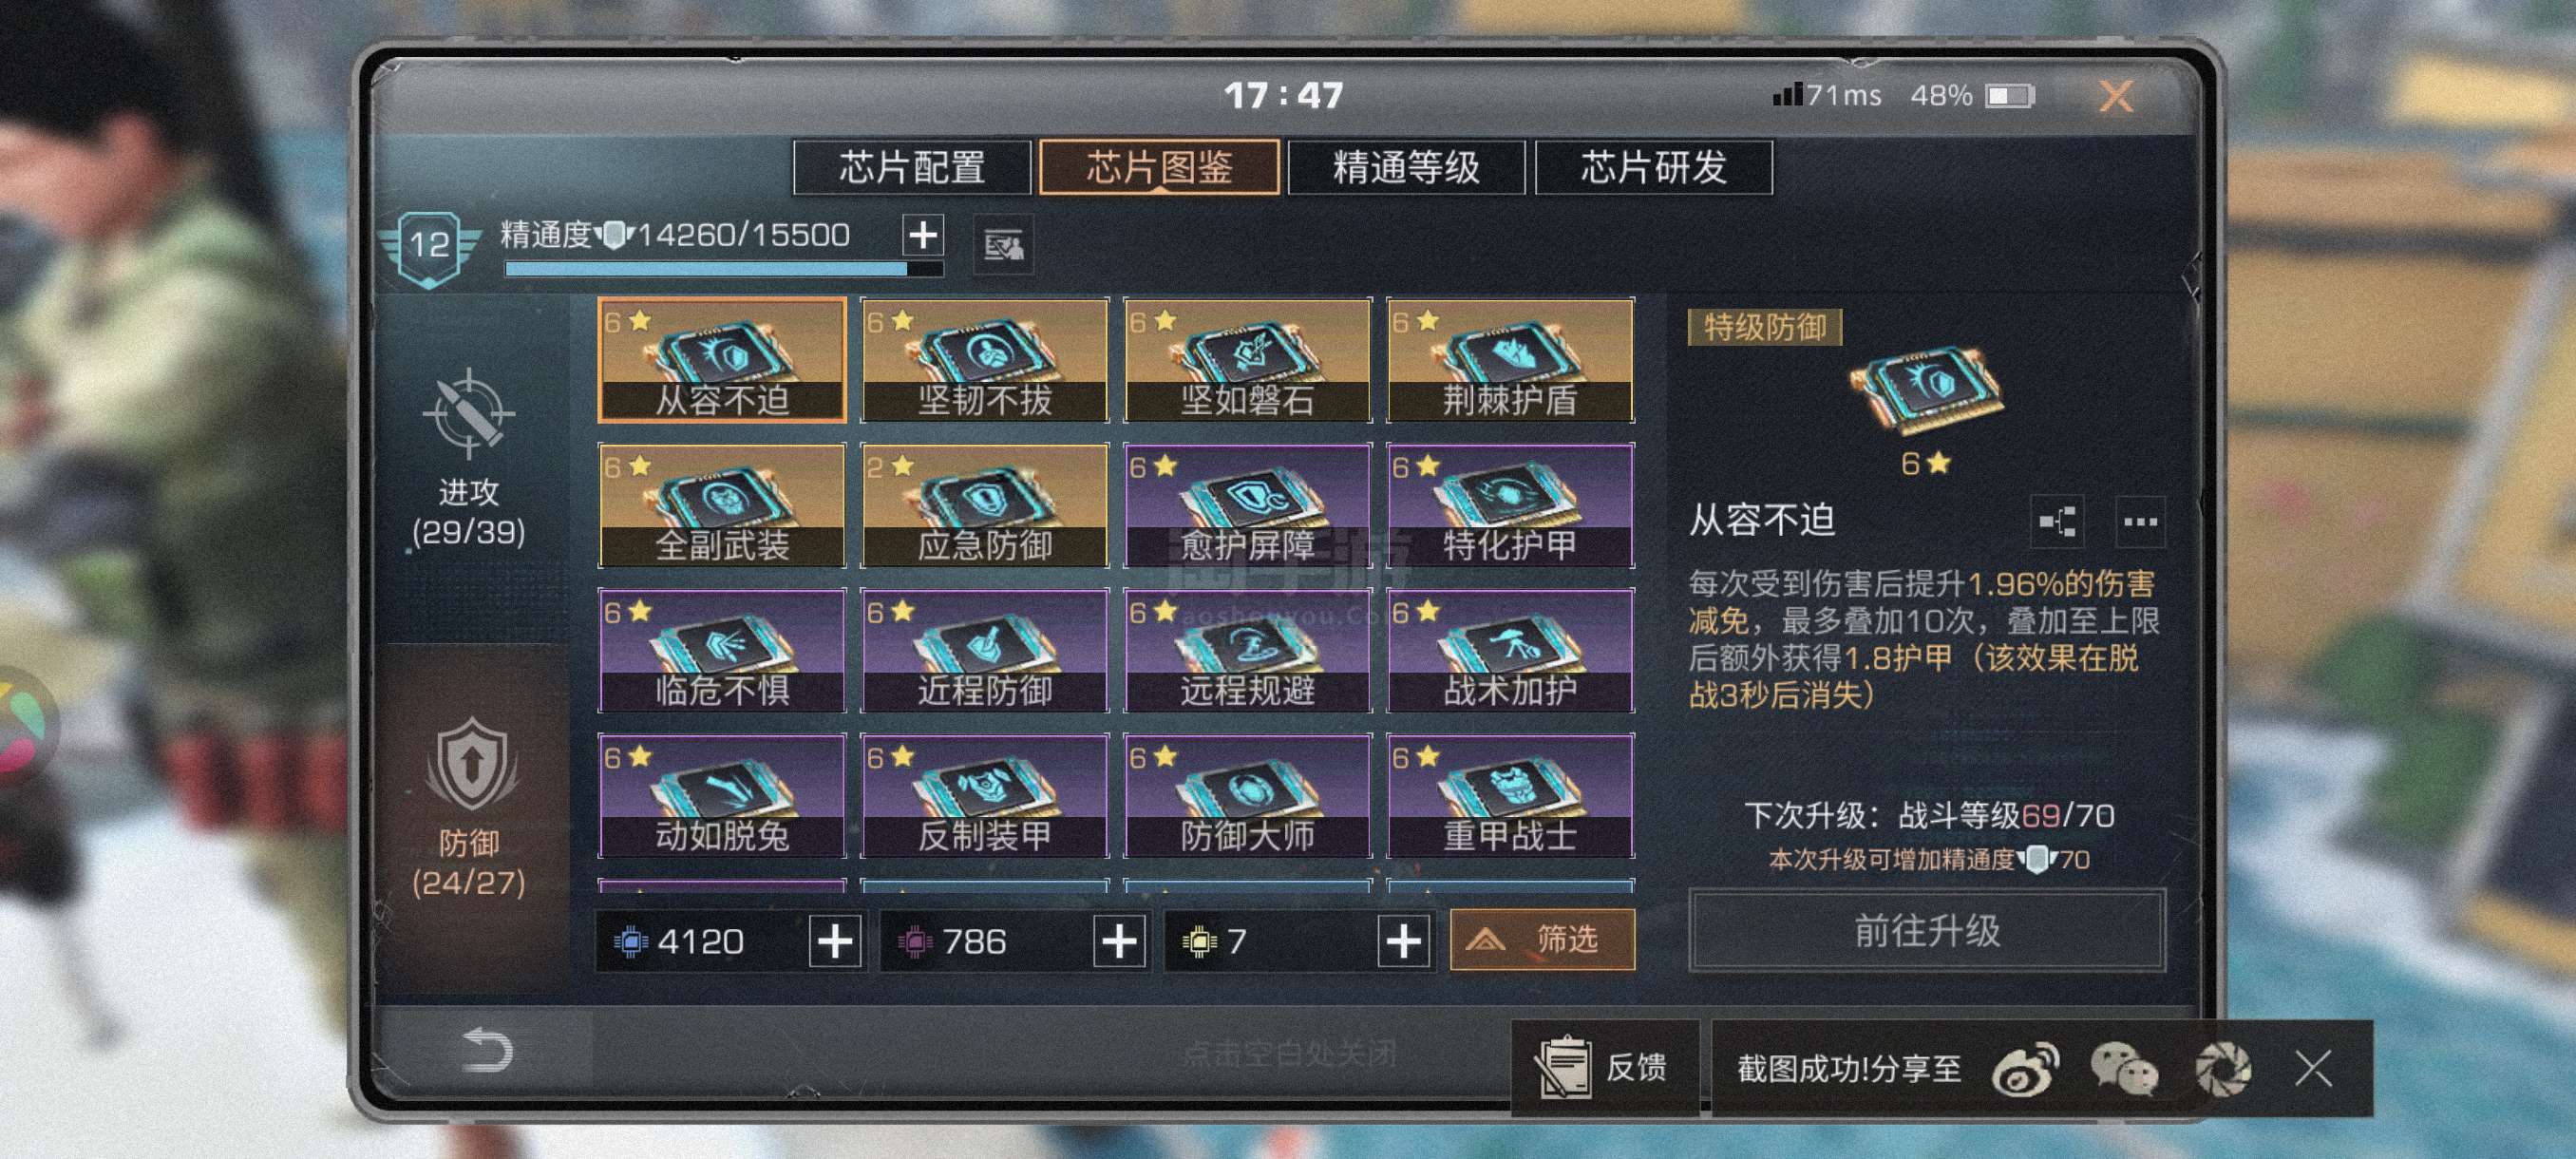This screenshot has width=2576, height=1159.
Task: Click the 前往升级 button
Action: tap(1927, 930)
